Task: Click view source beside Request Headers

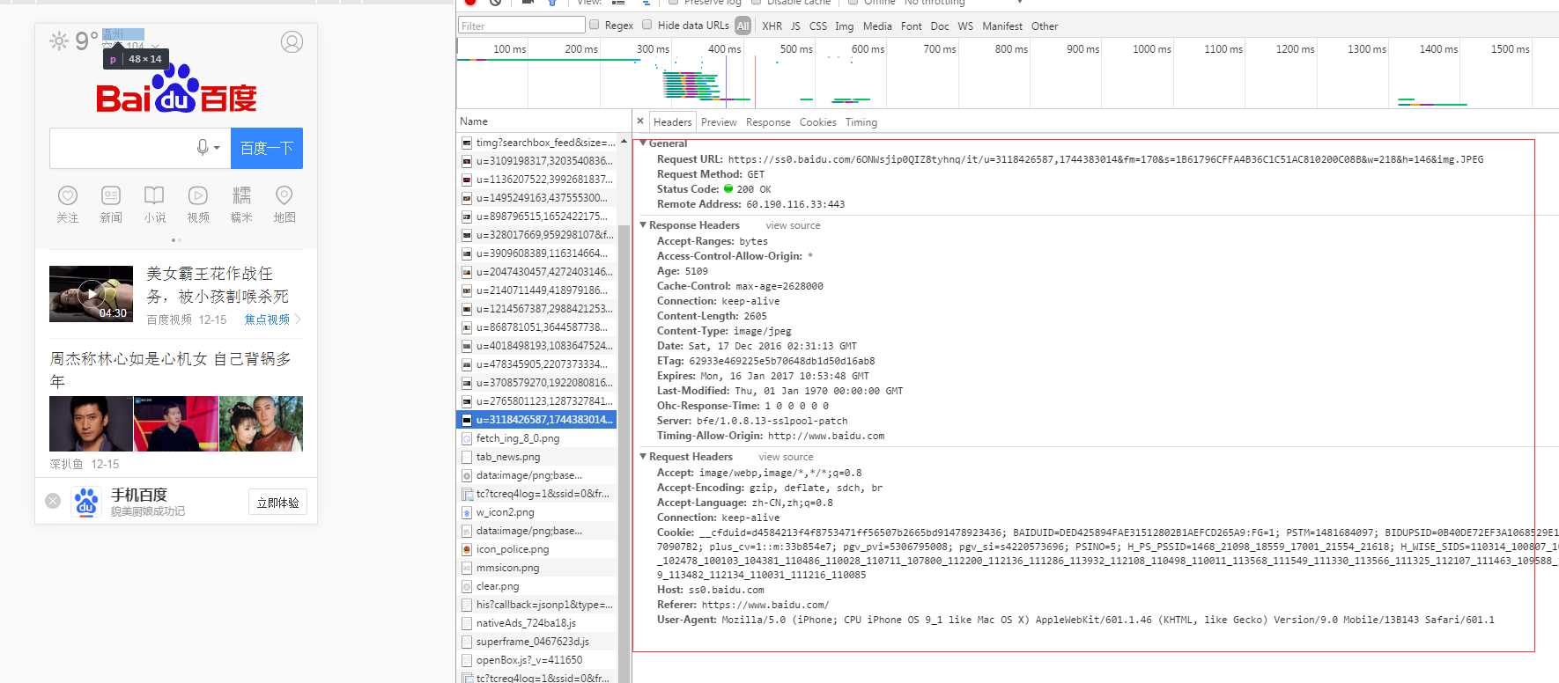Action: (786, 457)
